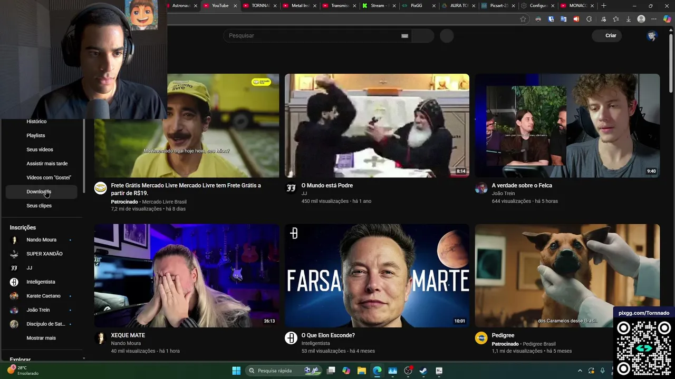Open the SUPER XANDÃO subscription
Image resolution: width=675 pixels, height=379 pixels.
coord(42,254)
